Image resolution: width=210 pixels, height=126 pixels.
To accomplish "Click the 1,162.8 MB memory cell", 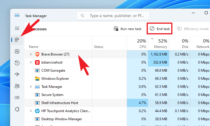I will pyautogui.click(x=159, y=54).
